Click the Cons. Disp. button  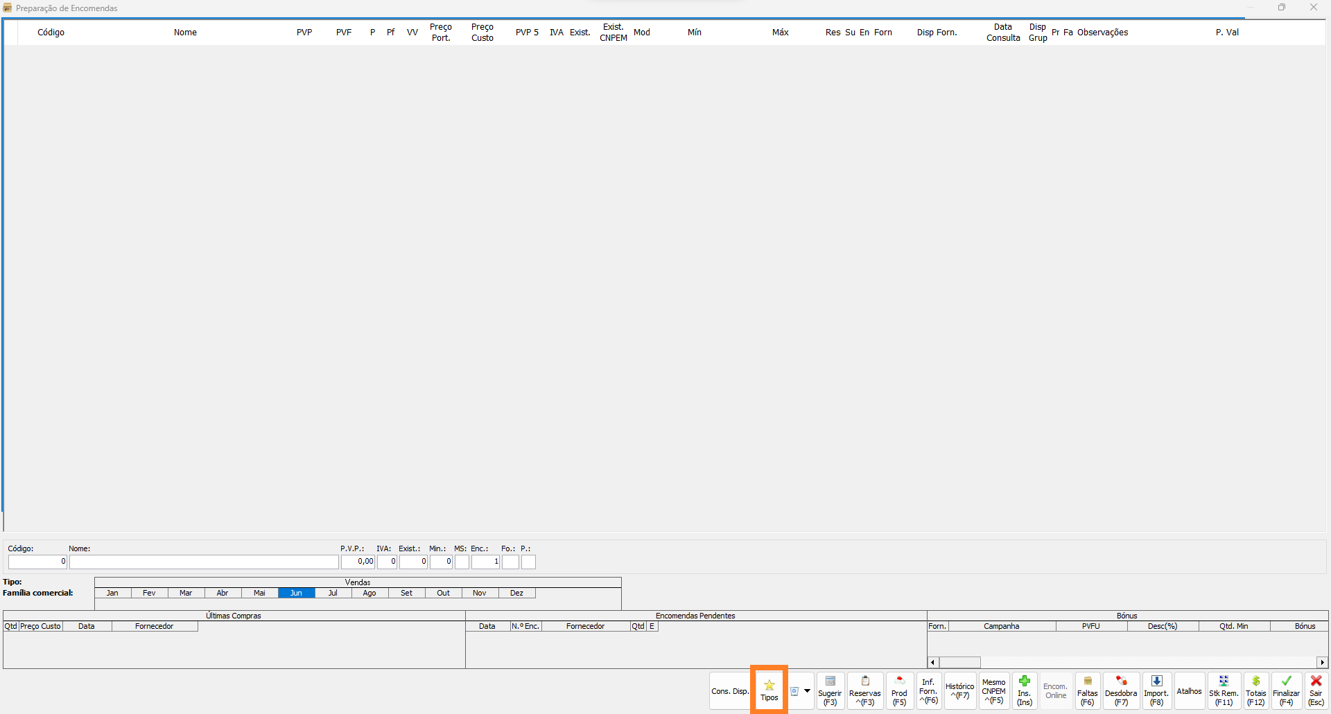click(x=730, y=691)
